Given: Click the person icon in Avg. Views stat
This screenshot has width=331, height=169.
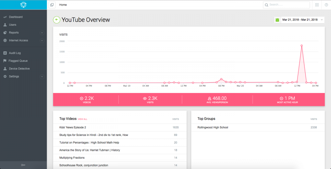Looking at the screenshot, I should pos(209,98).
